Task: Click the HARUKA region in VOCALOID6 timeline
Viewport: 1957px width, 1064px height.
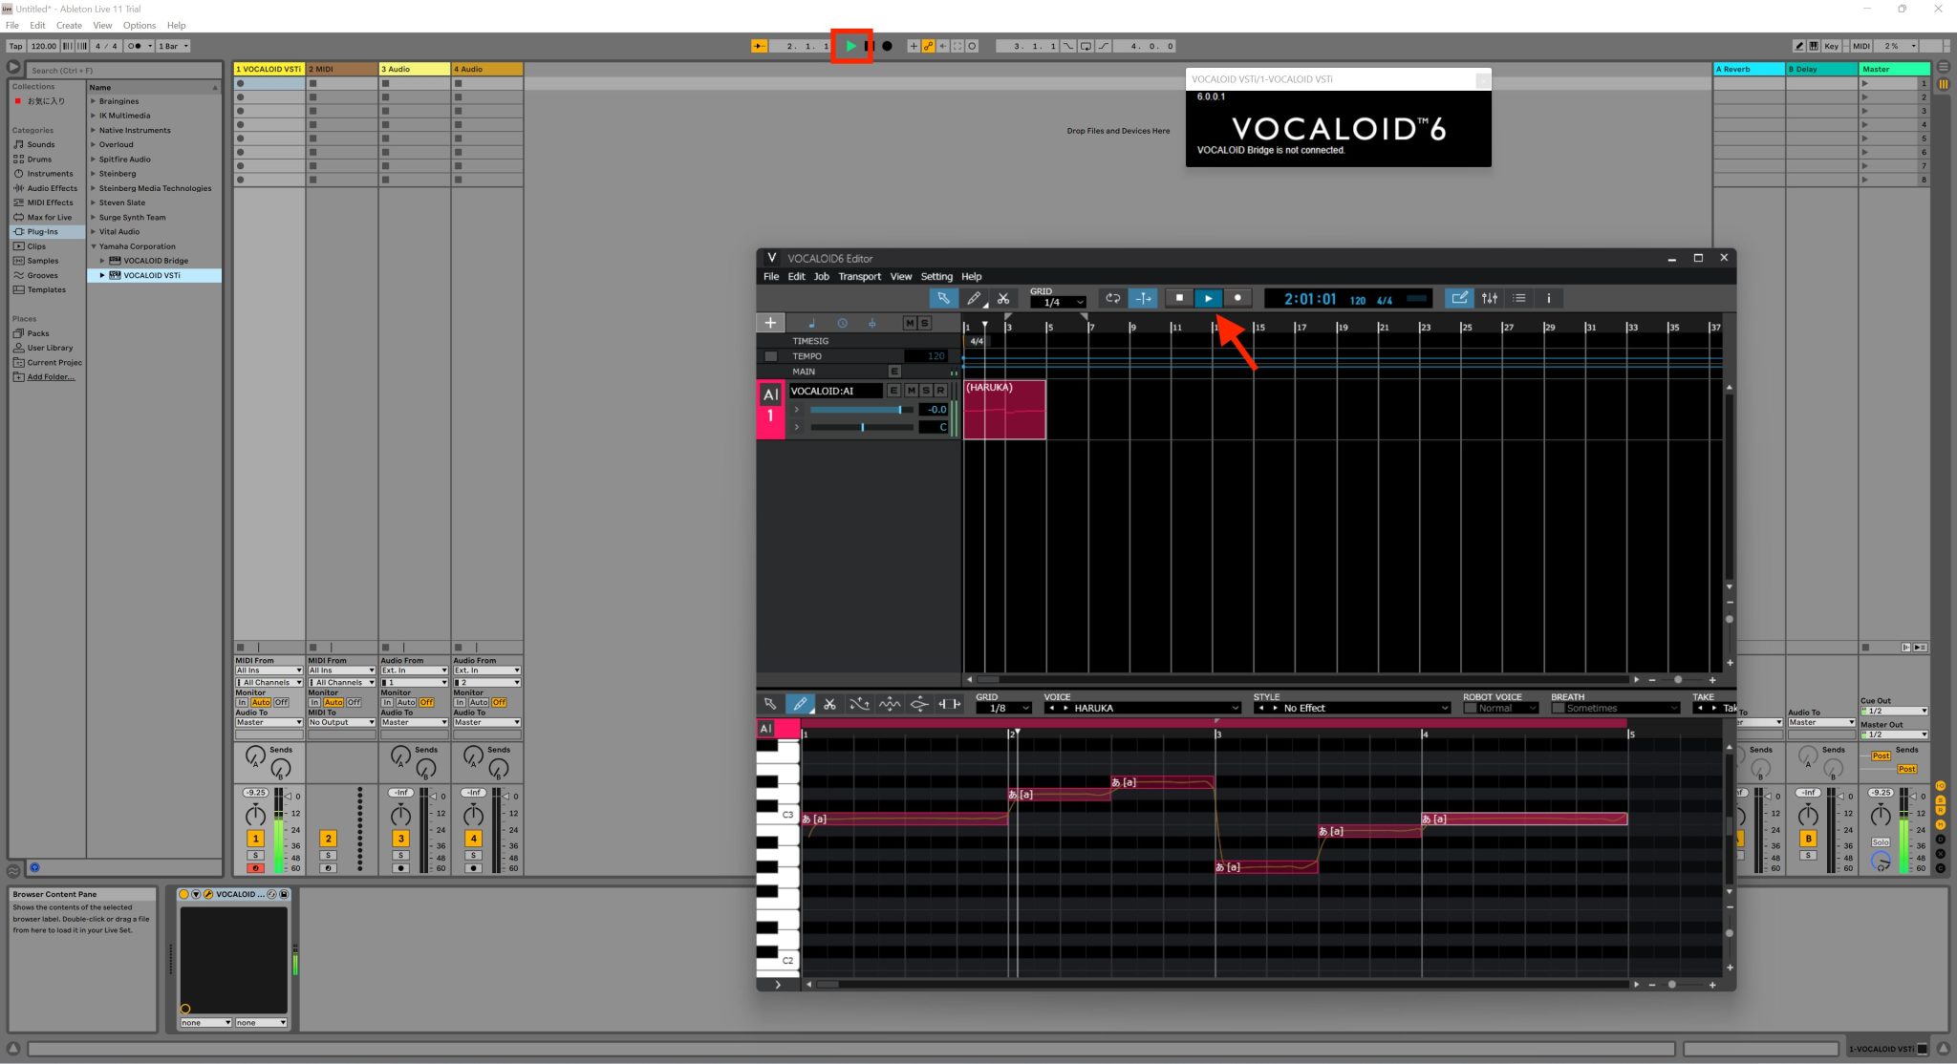Action: pyautogui.click(x=1002, y=408)
